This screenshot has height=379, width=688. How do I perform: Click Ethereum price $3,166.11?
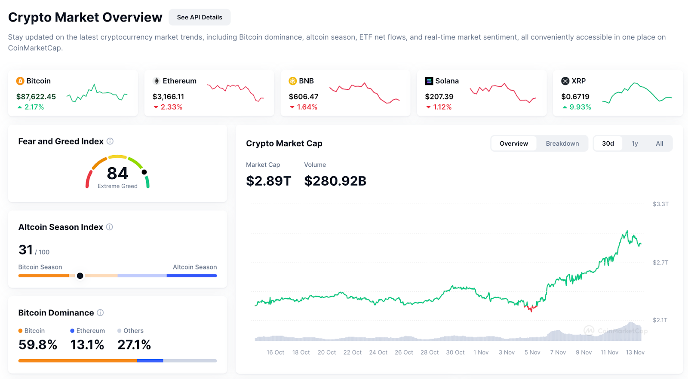168,97
